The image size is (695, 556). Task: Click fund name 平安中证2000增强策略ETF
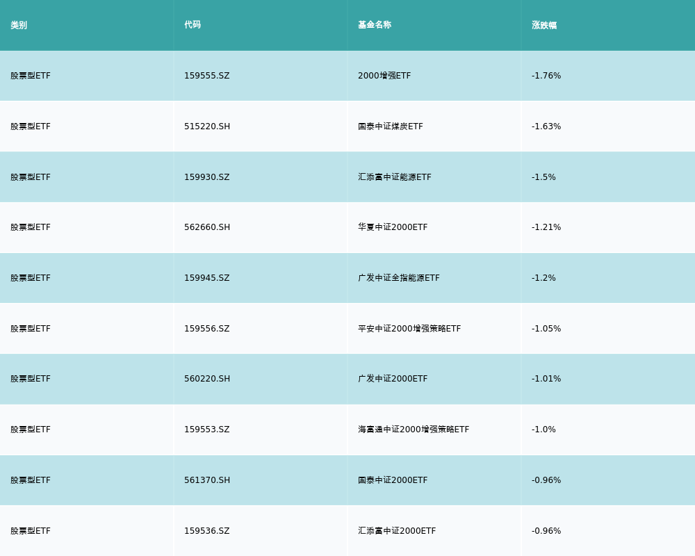click(409, 329)
